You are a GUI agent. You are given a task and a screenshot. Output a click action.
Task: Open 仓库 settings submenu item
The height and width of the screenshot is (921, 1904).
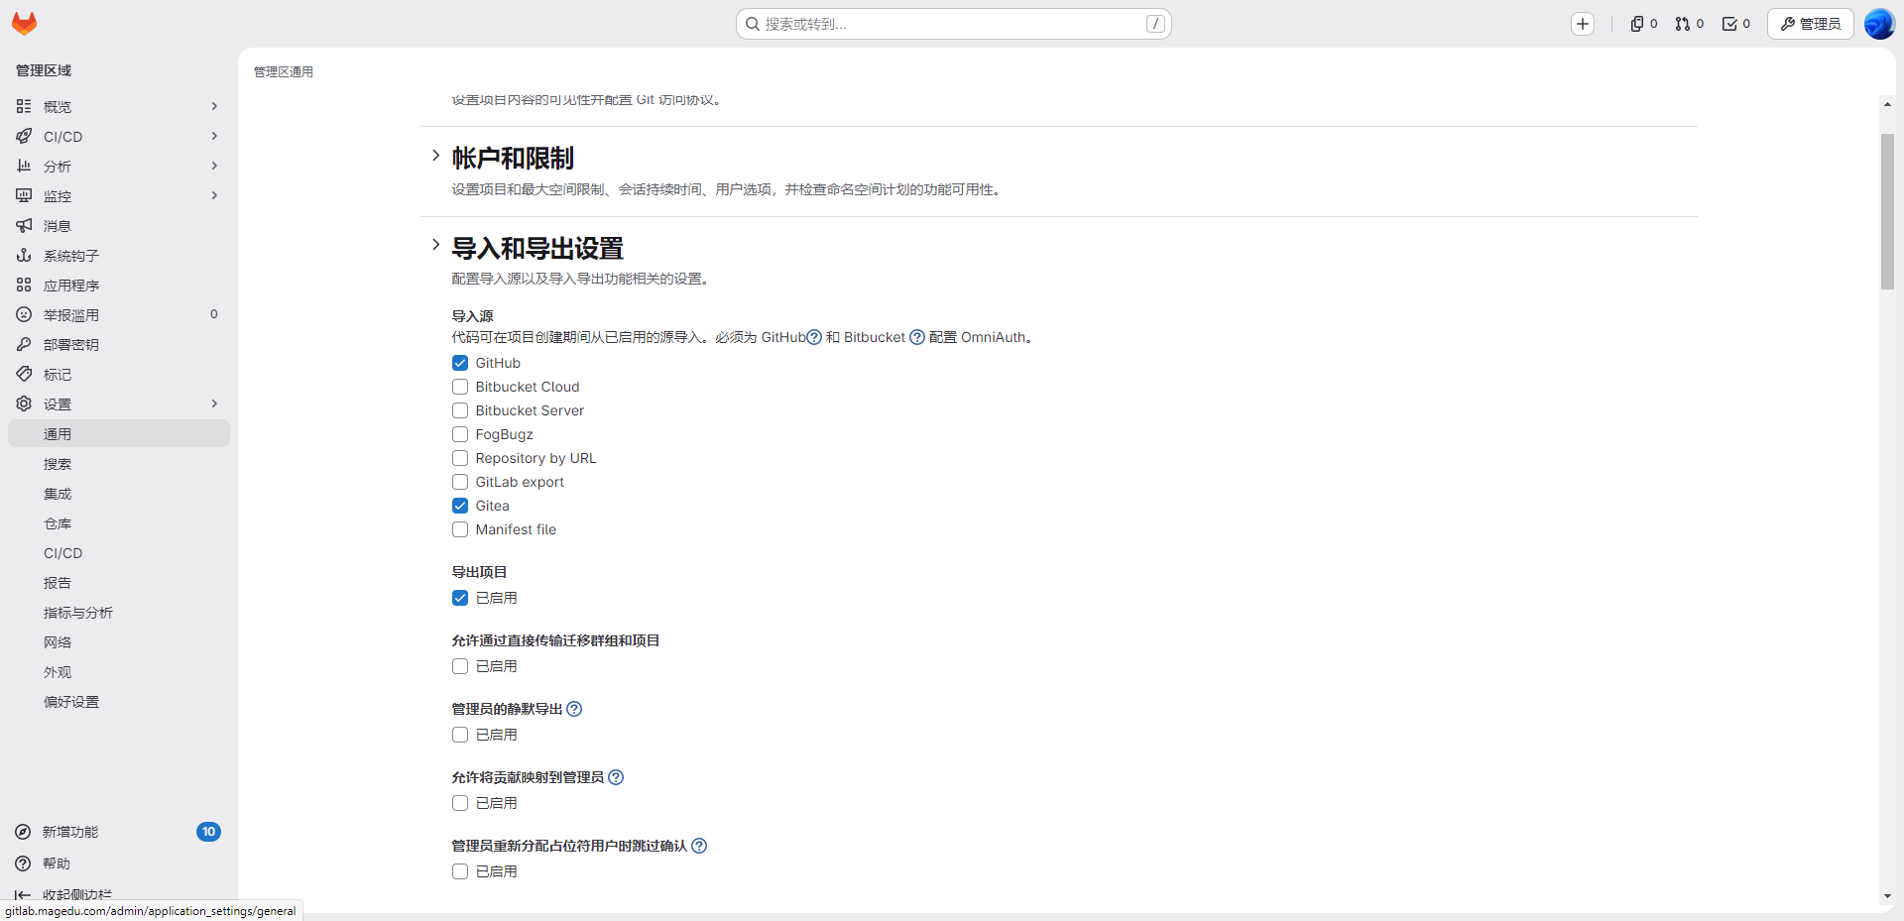pyautogui.click(x=119, y=523)
